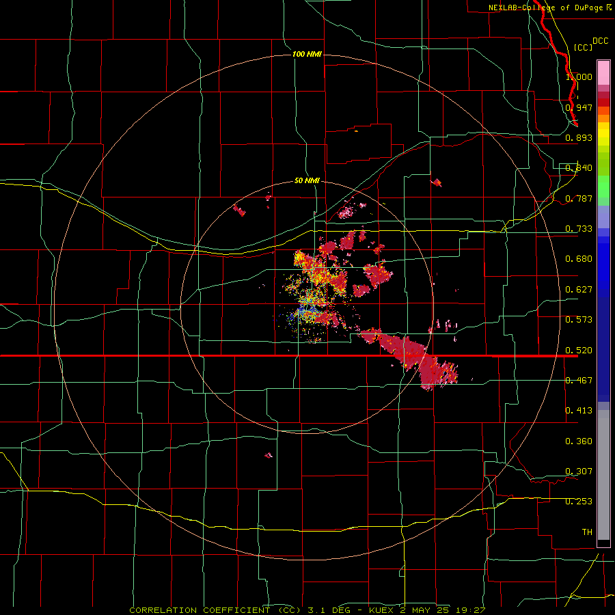Click the 0.307 scale label
The image size is (615, 615).
pyautogui.click(x=579, y=471)
